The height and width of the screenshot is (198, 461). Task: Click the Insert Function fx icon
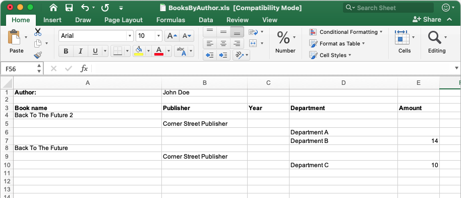[x=84, y=69]
